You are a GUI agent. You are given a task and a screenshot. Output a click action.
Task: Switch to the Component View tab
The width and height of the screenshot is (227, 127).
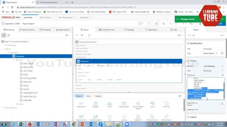(106, 30)
